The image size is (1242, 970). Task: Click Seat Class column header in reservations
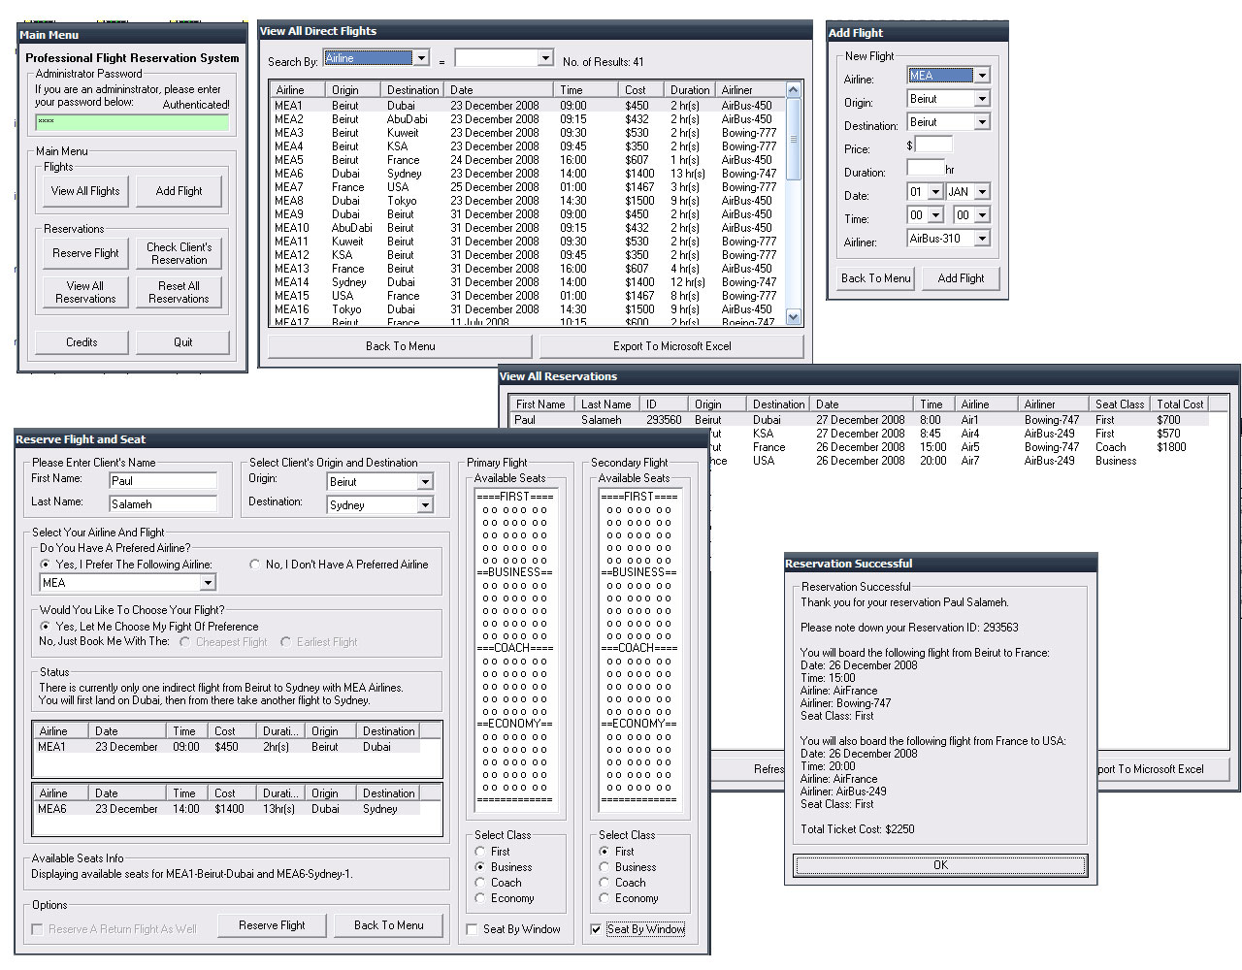pyautogui.click(x=1120, y=404)
